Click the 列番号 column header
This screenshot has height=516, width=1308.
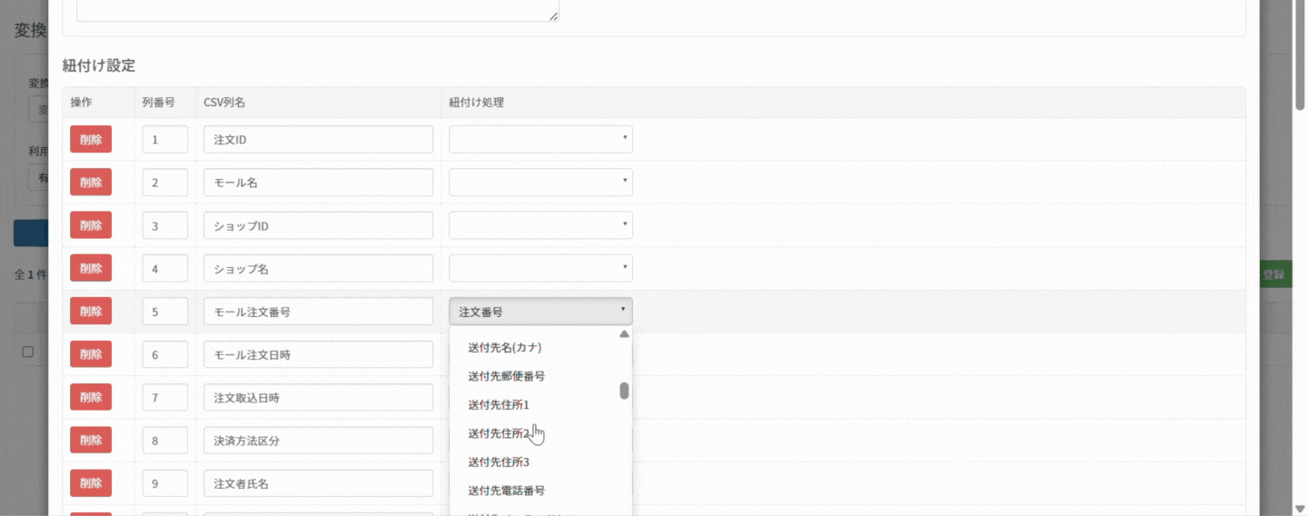tap(158, 103)
